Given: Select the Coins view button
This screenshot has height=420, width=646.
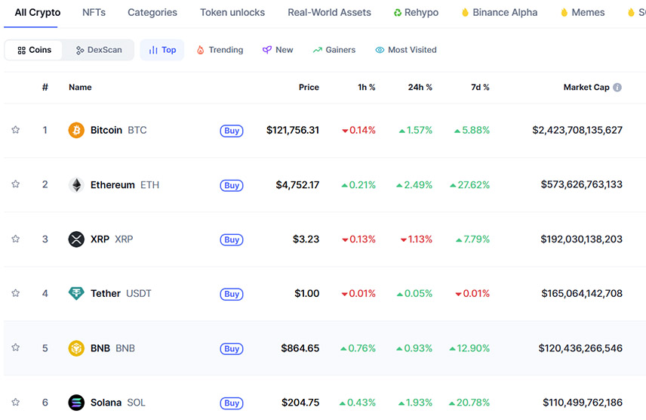Looking at the screenshot, I should pos(34,50).
